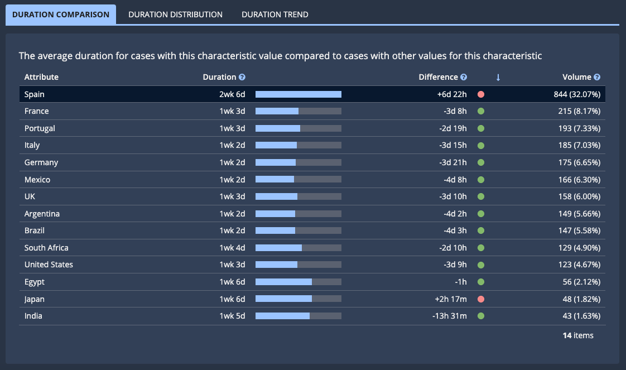
Task: Select the South Africa attribute
Action: pos(46,247)
